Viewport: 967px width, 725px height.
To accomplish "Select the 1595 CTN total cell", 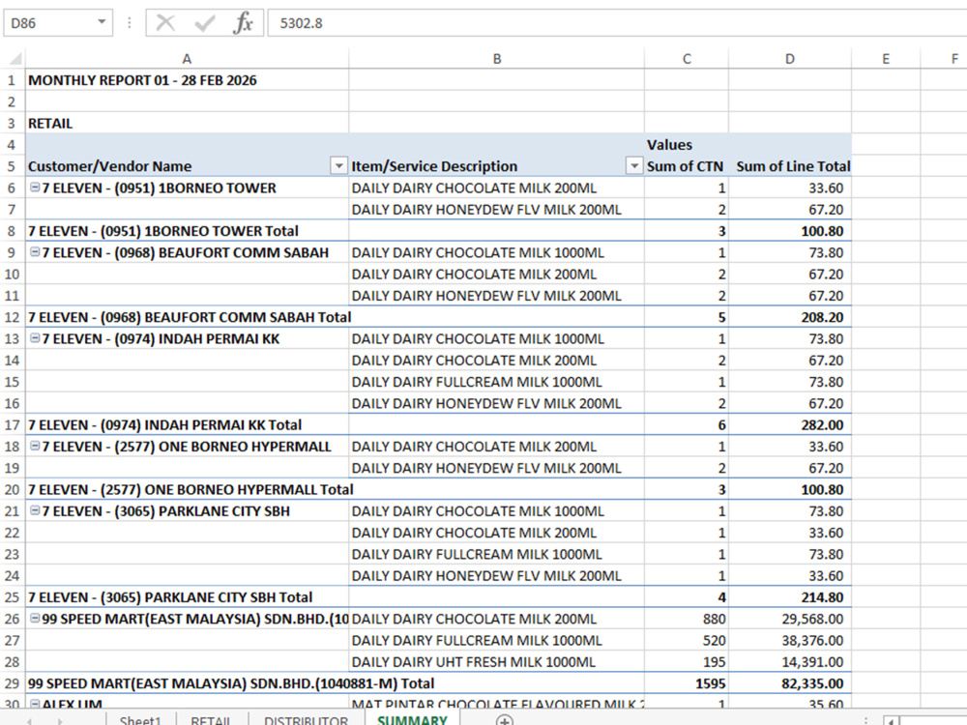I will click(687, 683).
